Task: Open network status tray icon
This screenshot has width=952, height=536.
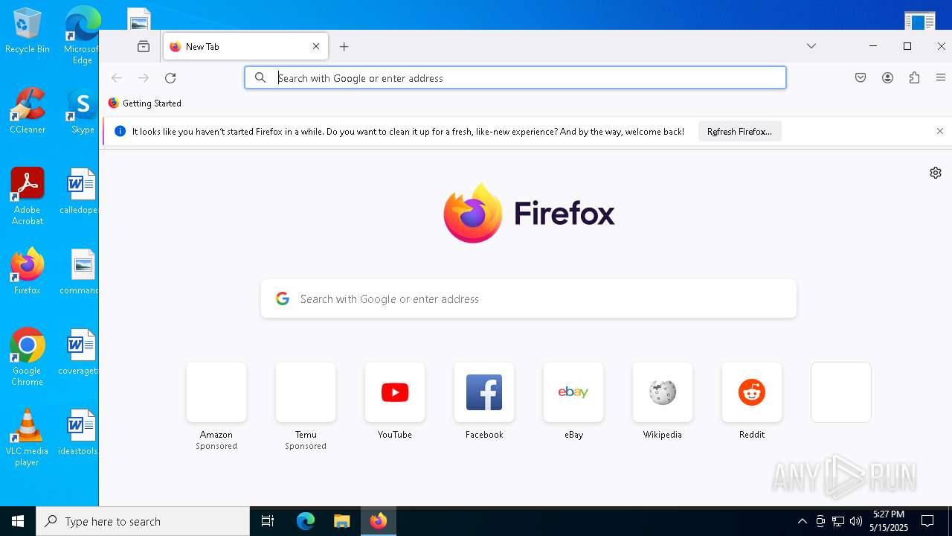Action: coord(838,521)
